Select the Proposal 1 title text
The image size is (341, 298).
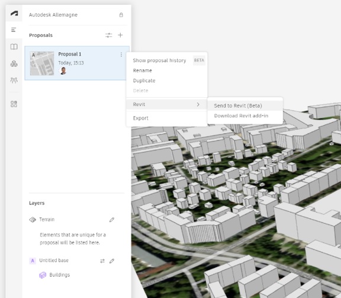pyautogui.click(x=70, y=54)
